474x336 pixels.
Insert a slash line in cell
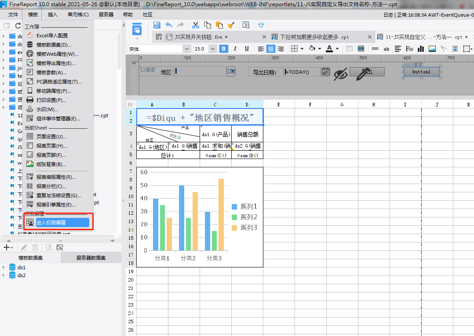(x=444, y=49)
